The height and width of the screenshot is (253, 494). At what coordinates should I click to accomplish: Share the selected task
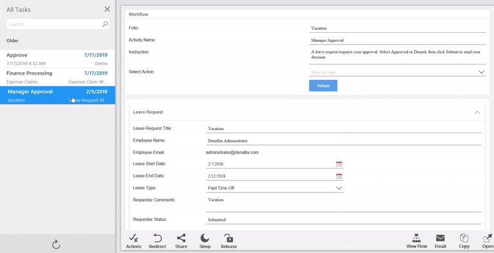[x=181, y=241]
